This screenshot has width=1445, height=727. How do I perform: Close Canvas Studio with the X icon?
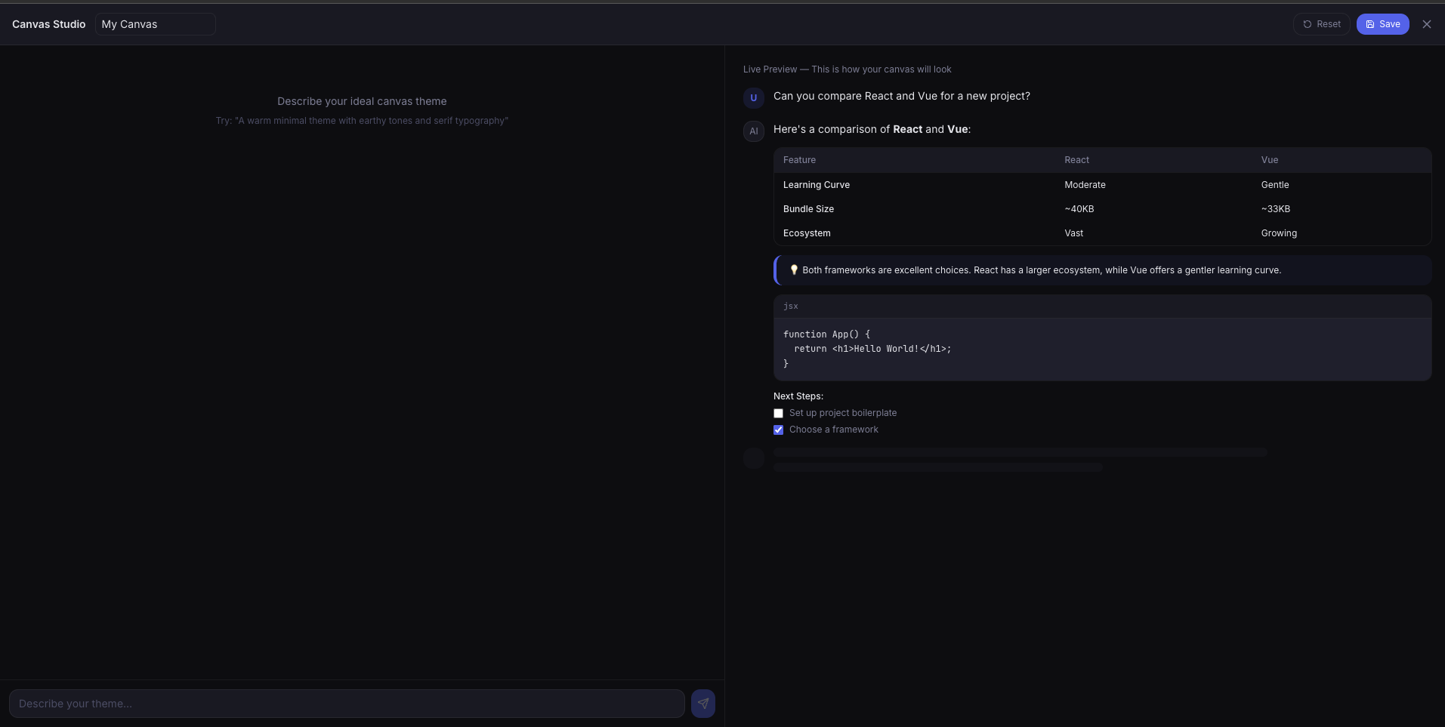1426,24
